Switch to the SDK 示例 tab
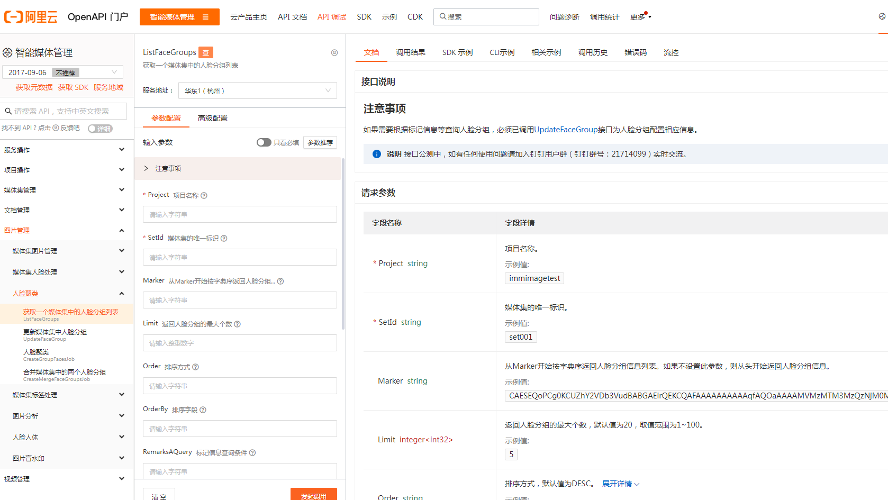888x500 pixels. pos(457,52)
